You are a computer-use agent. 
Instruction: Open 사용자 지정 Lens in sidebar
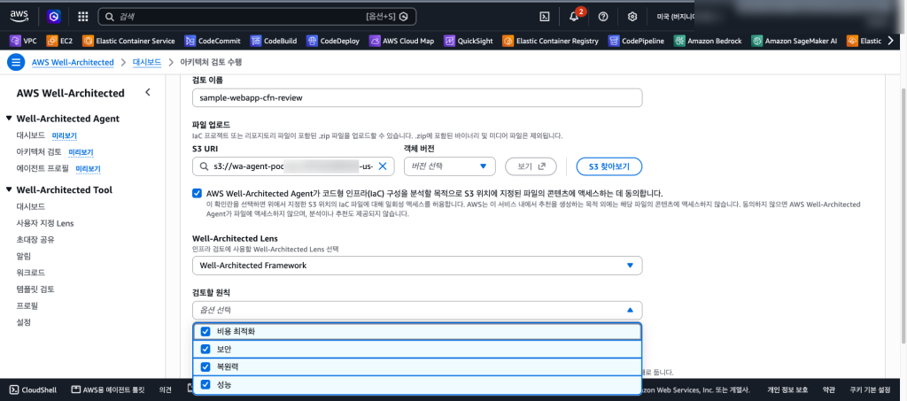coord(45,223)
